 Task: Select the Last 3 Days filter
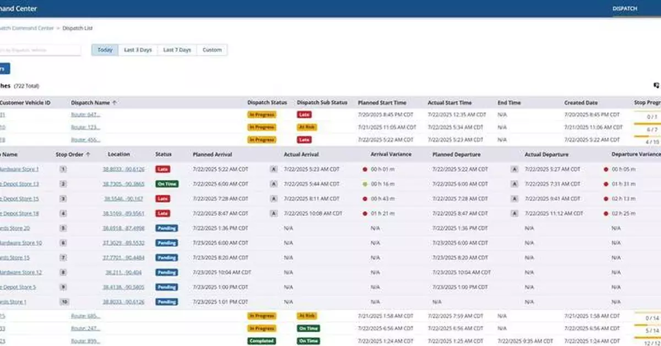[x=138, y=50]
